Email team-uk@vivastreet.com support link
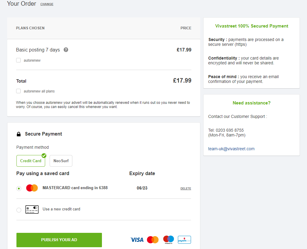Image resolution: width=307 pixels, height=249 pixels. coord(231,149)
